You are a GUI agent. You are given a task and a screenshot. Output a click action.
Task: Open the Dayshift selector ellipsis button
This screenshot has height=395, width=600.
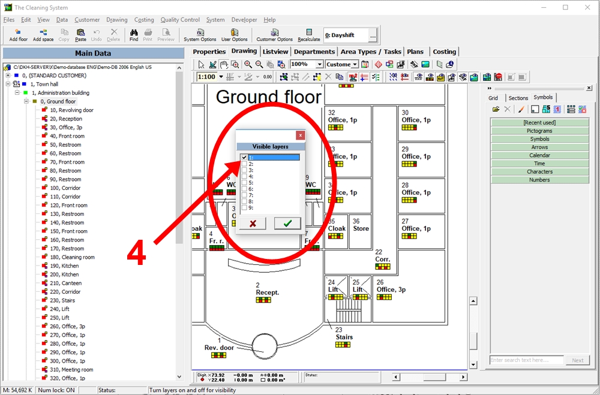pyautogui.click(x=373, y=35)
